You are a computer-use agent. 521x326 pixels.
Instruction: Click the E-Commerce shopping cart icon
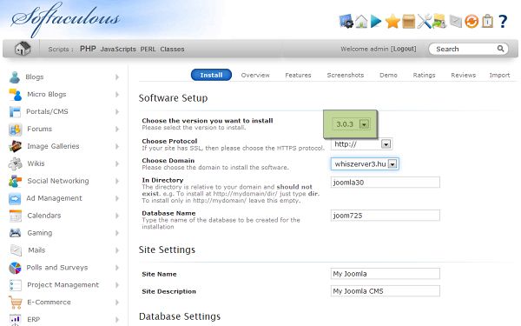click(x=16, y=303)
